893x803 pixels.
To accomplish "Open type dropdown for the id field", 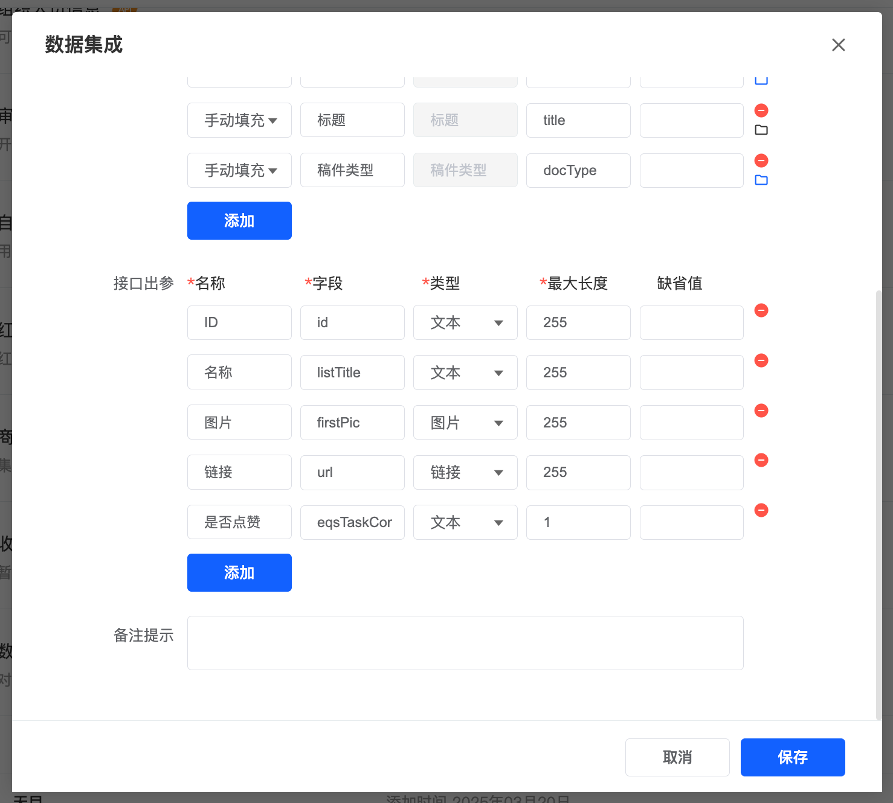I will point(465,322).
